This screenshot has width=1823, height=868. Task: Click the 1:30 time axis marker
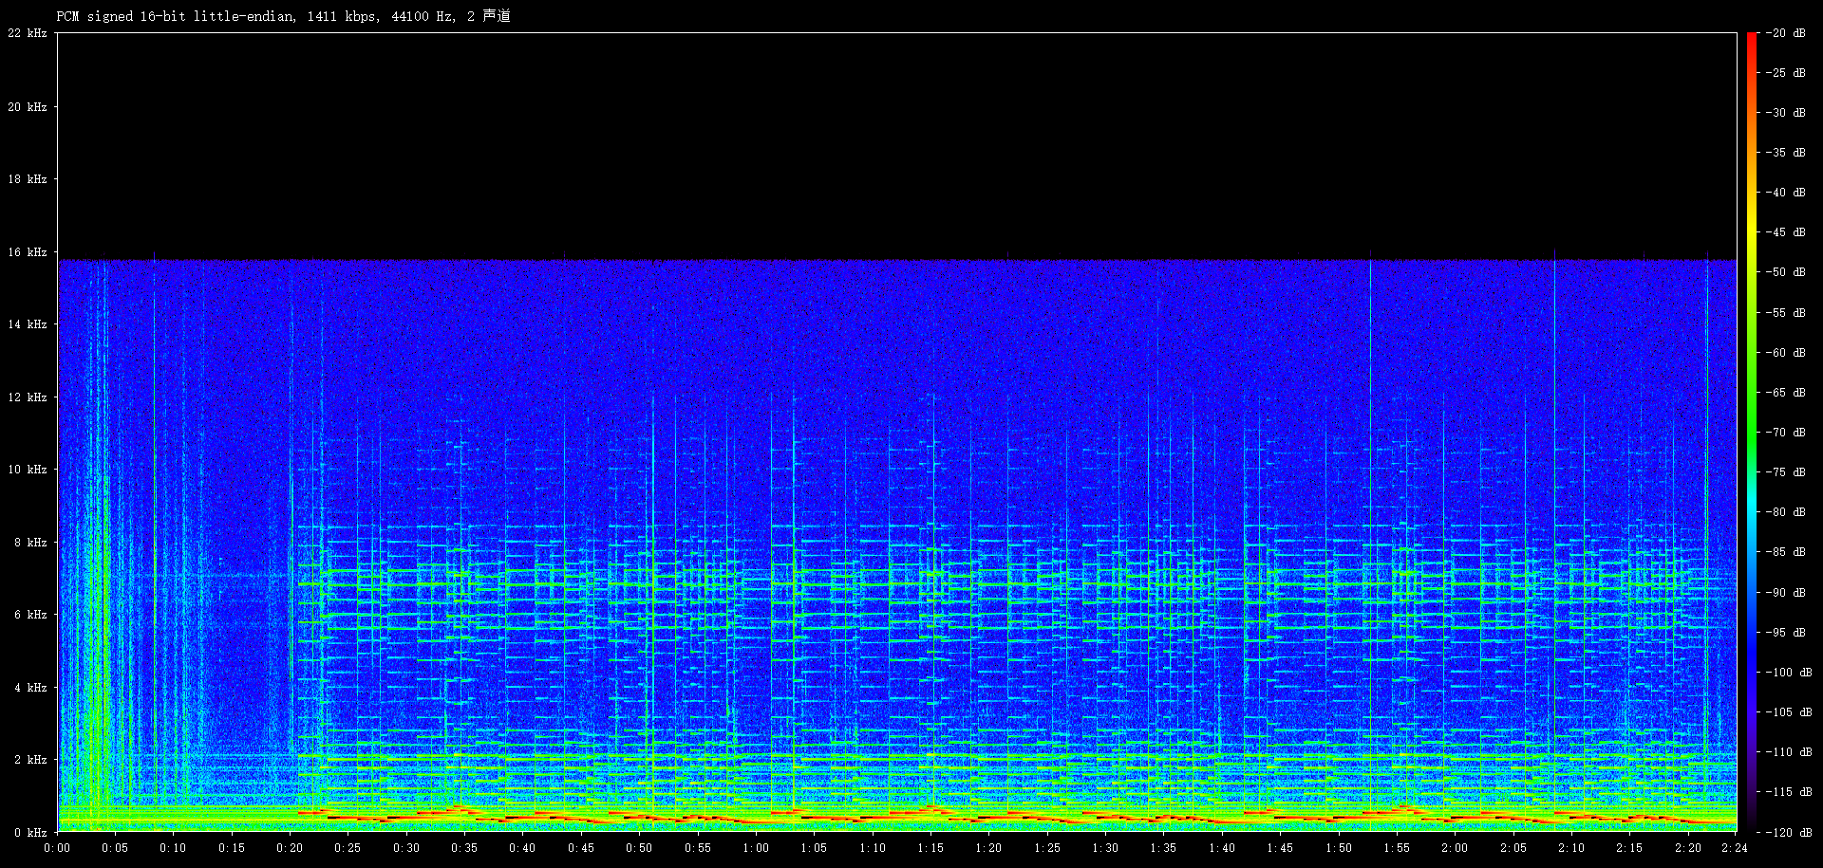click(1105, 848)
